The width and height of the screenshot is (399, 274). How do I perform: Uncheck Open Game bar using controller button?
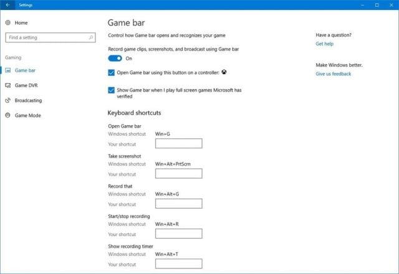111,73
